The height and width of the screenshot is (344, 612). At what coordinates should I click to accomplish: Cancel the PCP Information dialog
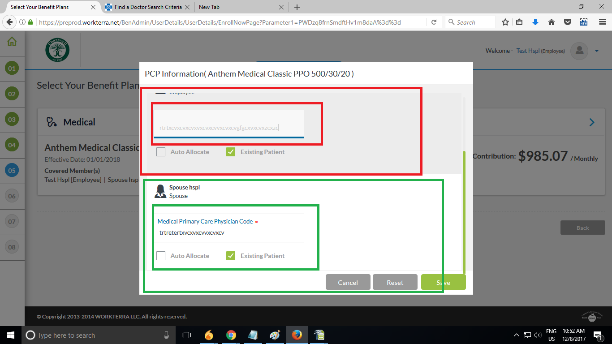tap(348, 282)
